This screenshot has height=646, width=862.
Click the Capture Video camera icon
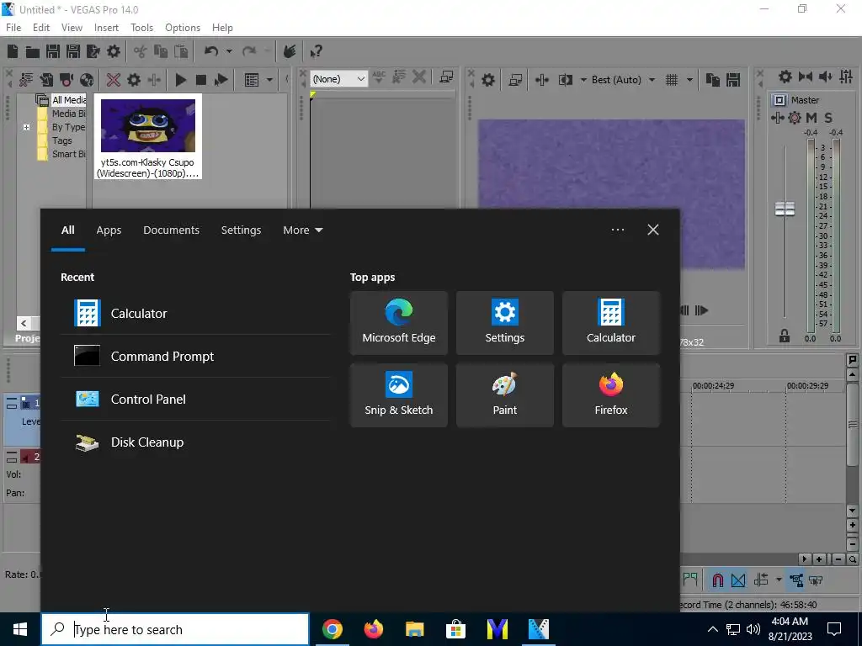tap(67, 80)
